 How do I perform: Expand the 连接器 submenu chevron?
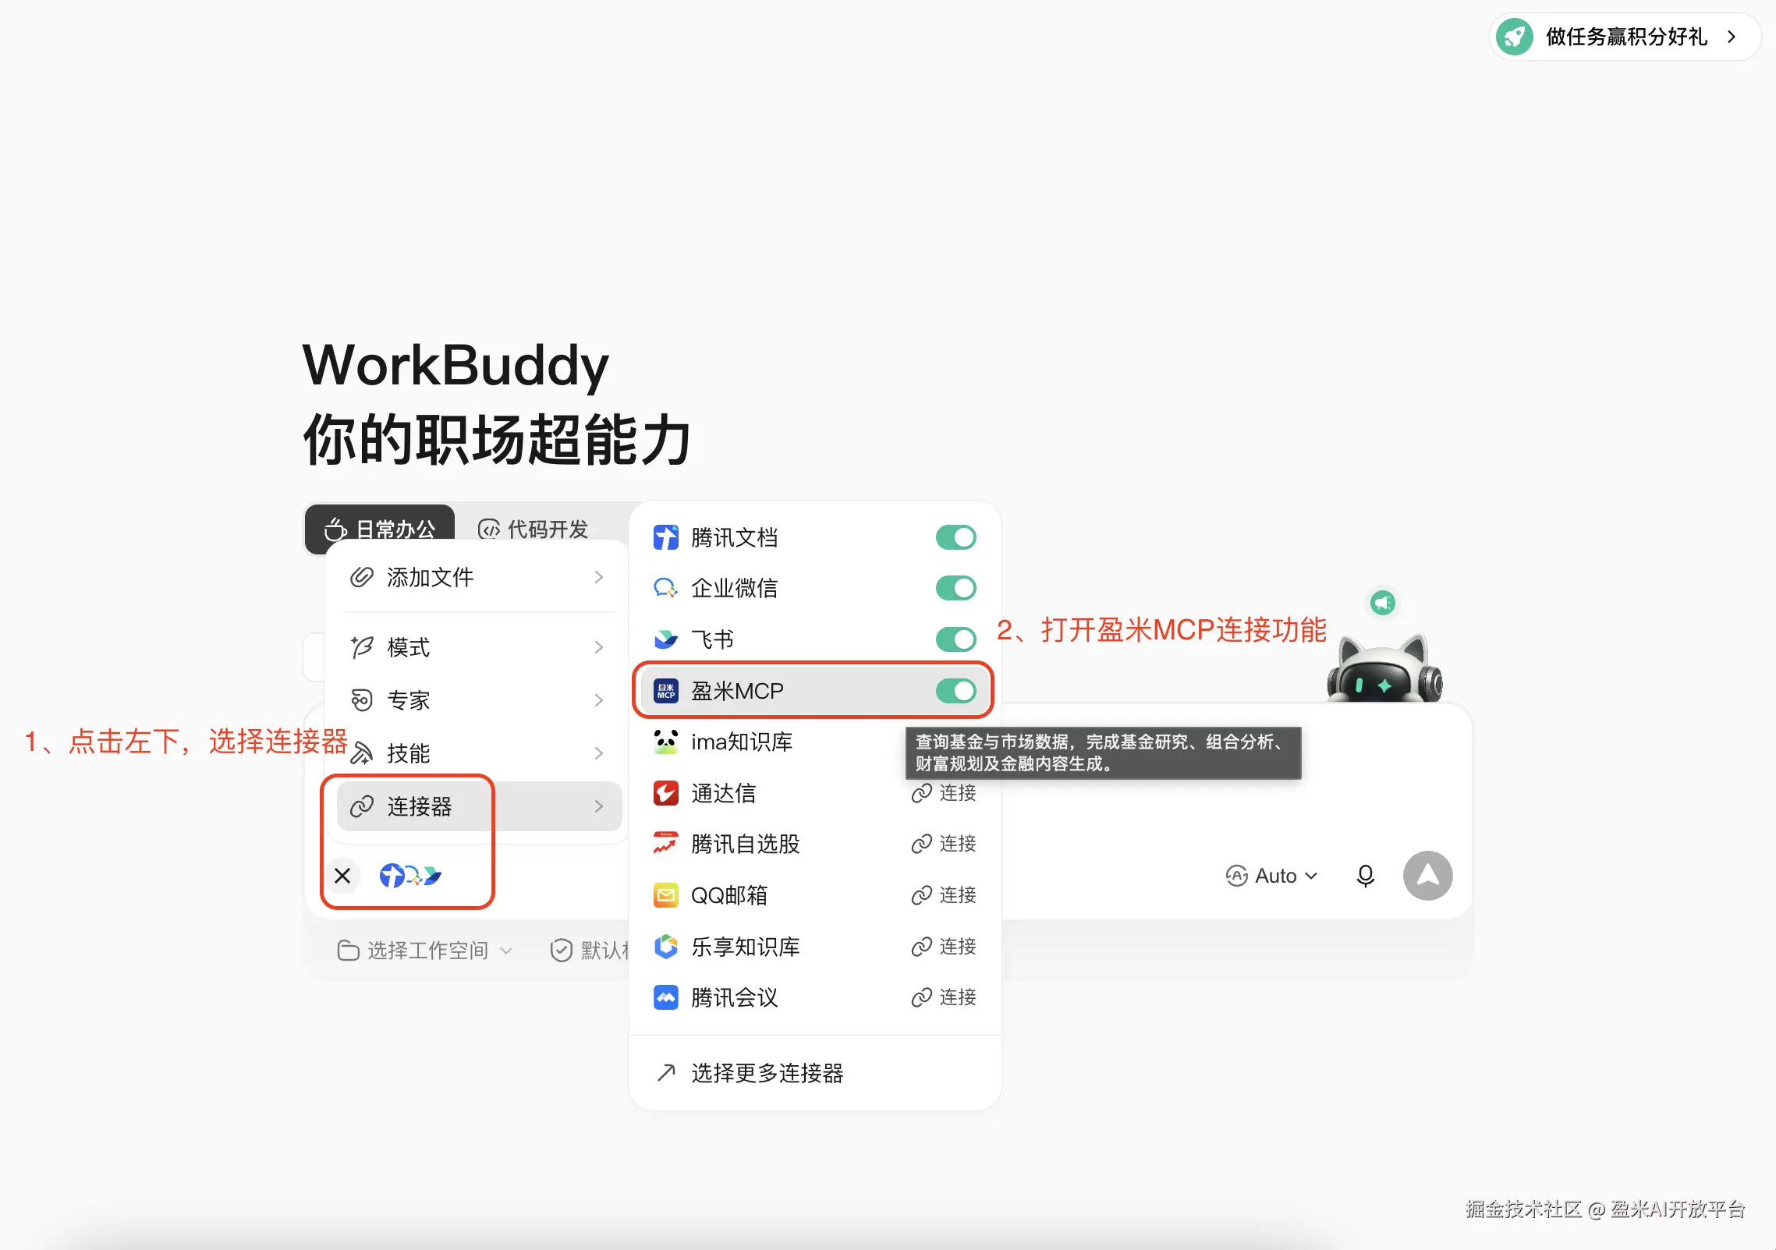tap(599, 806)
